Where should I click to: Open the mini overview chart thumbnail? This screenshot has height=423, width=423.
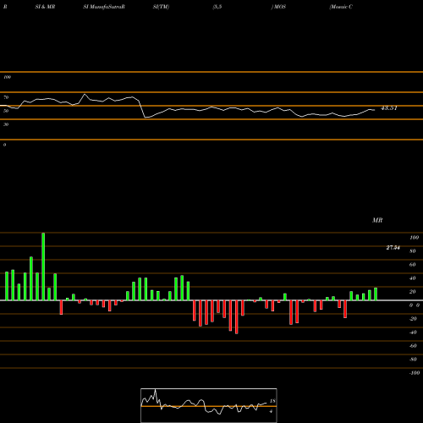(209, 405)
